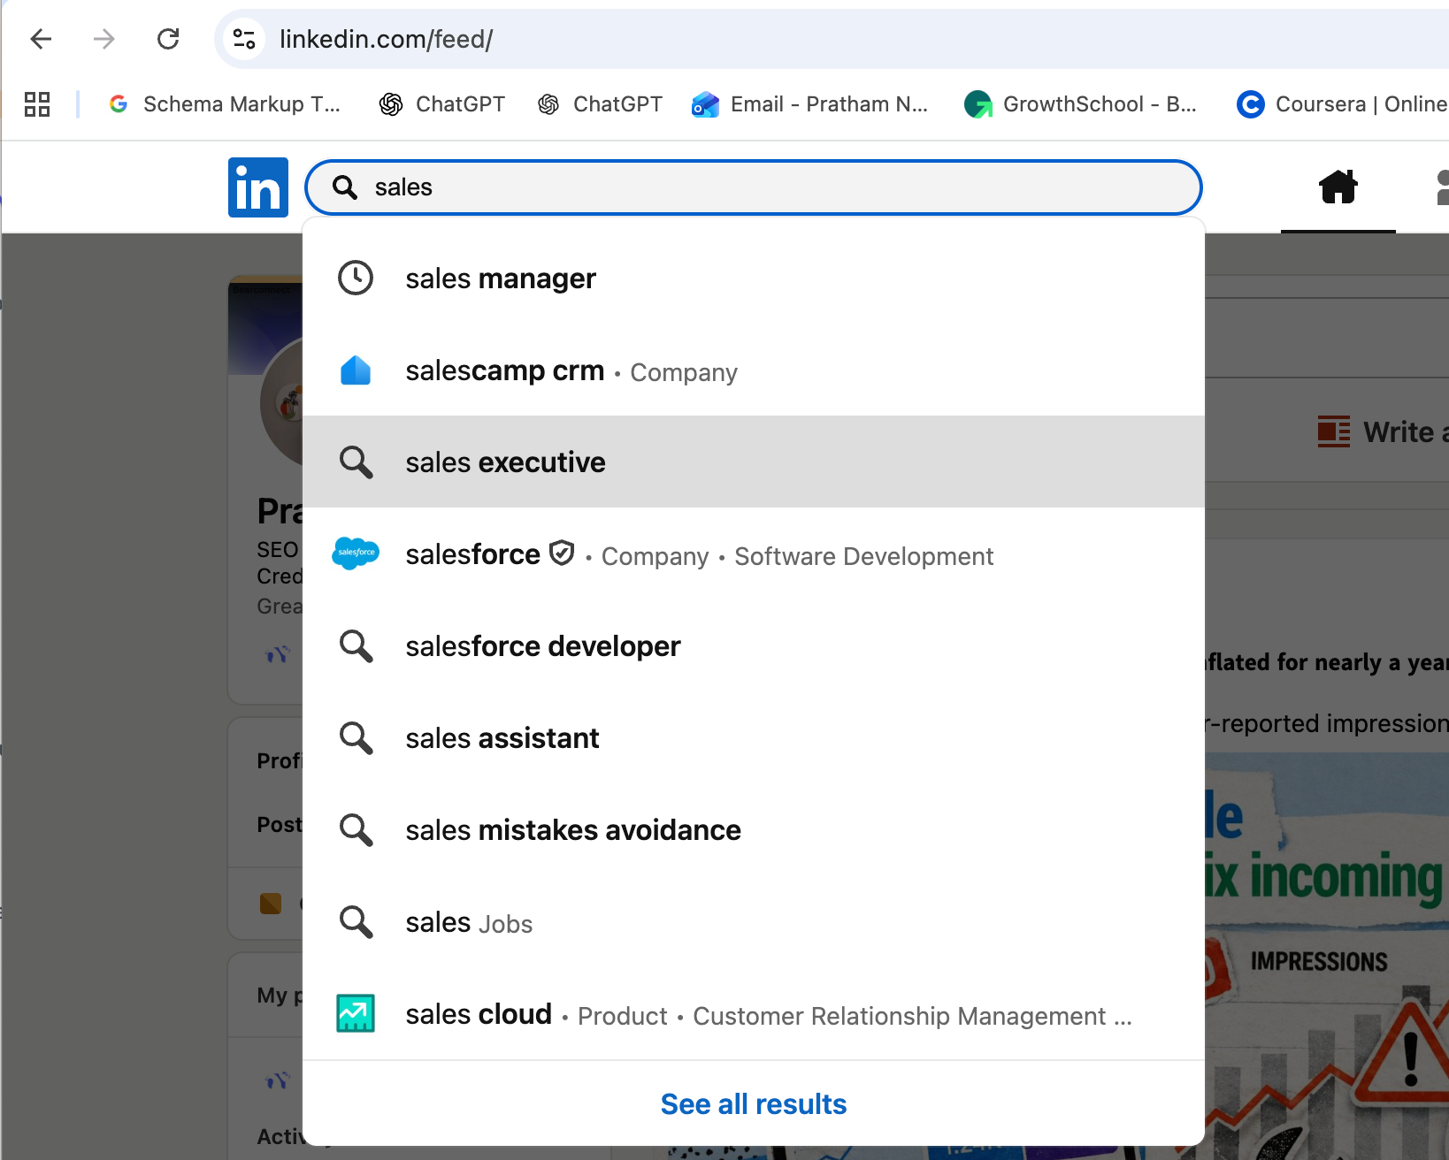Choose 'sales Jobs' suggestion
The height and width of the screenshot is (1160, 1449).
pyautogui.click(x=469, y=922)
